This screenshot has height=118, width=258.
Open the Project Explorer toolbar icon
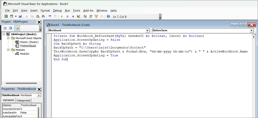(x=85, y=16)
